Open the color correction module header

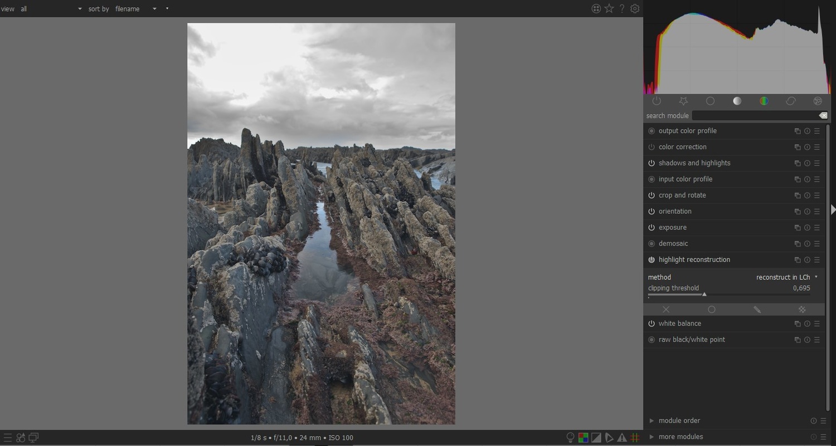pos(682,147)
